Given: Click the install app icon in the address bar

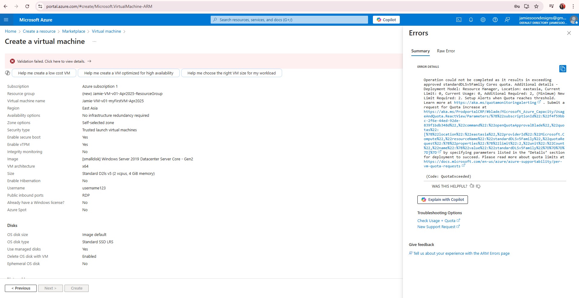Looking at the screenshot, I should pyautogui.click(x=527, y=6).
